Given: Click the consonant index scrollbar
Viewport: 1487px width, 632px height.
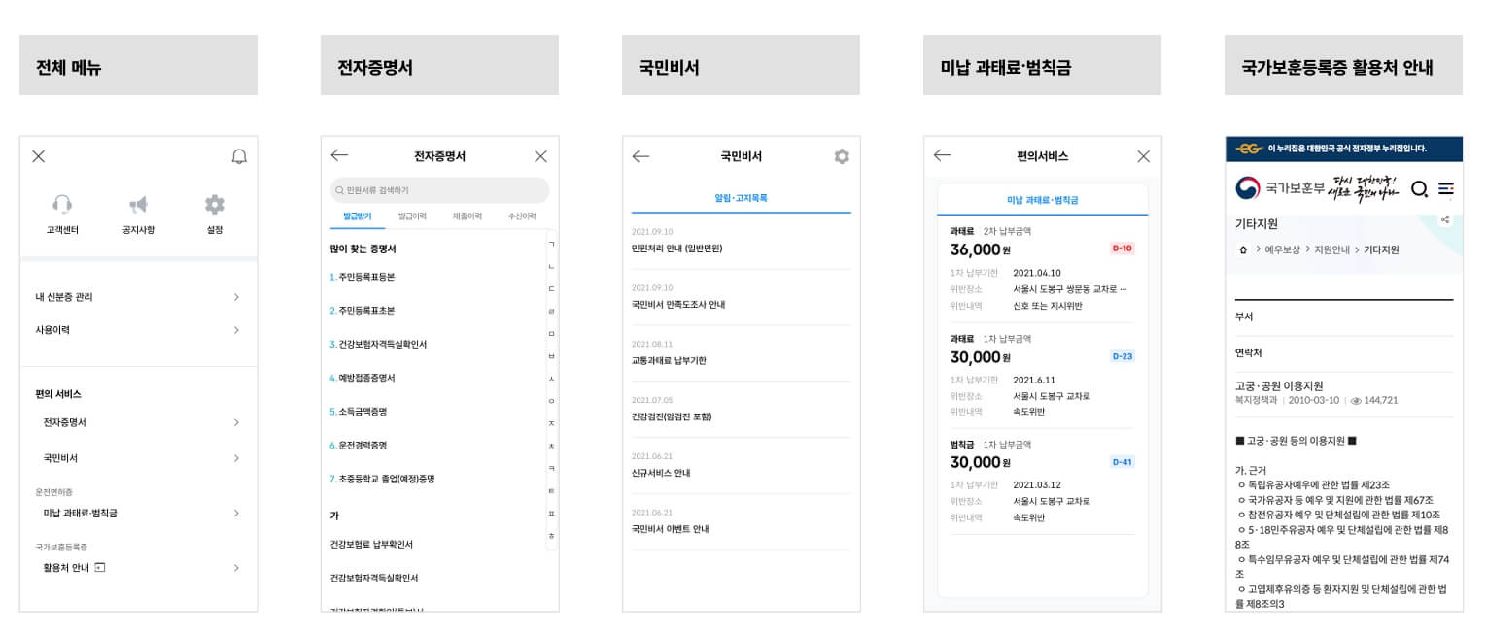Looking at the screenshot, I should (x=552, y=389).
